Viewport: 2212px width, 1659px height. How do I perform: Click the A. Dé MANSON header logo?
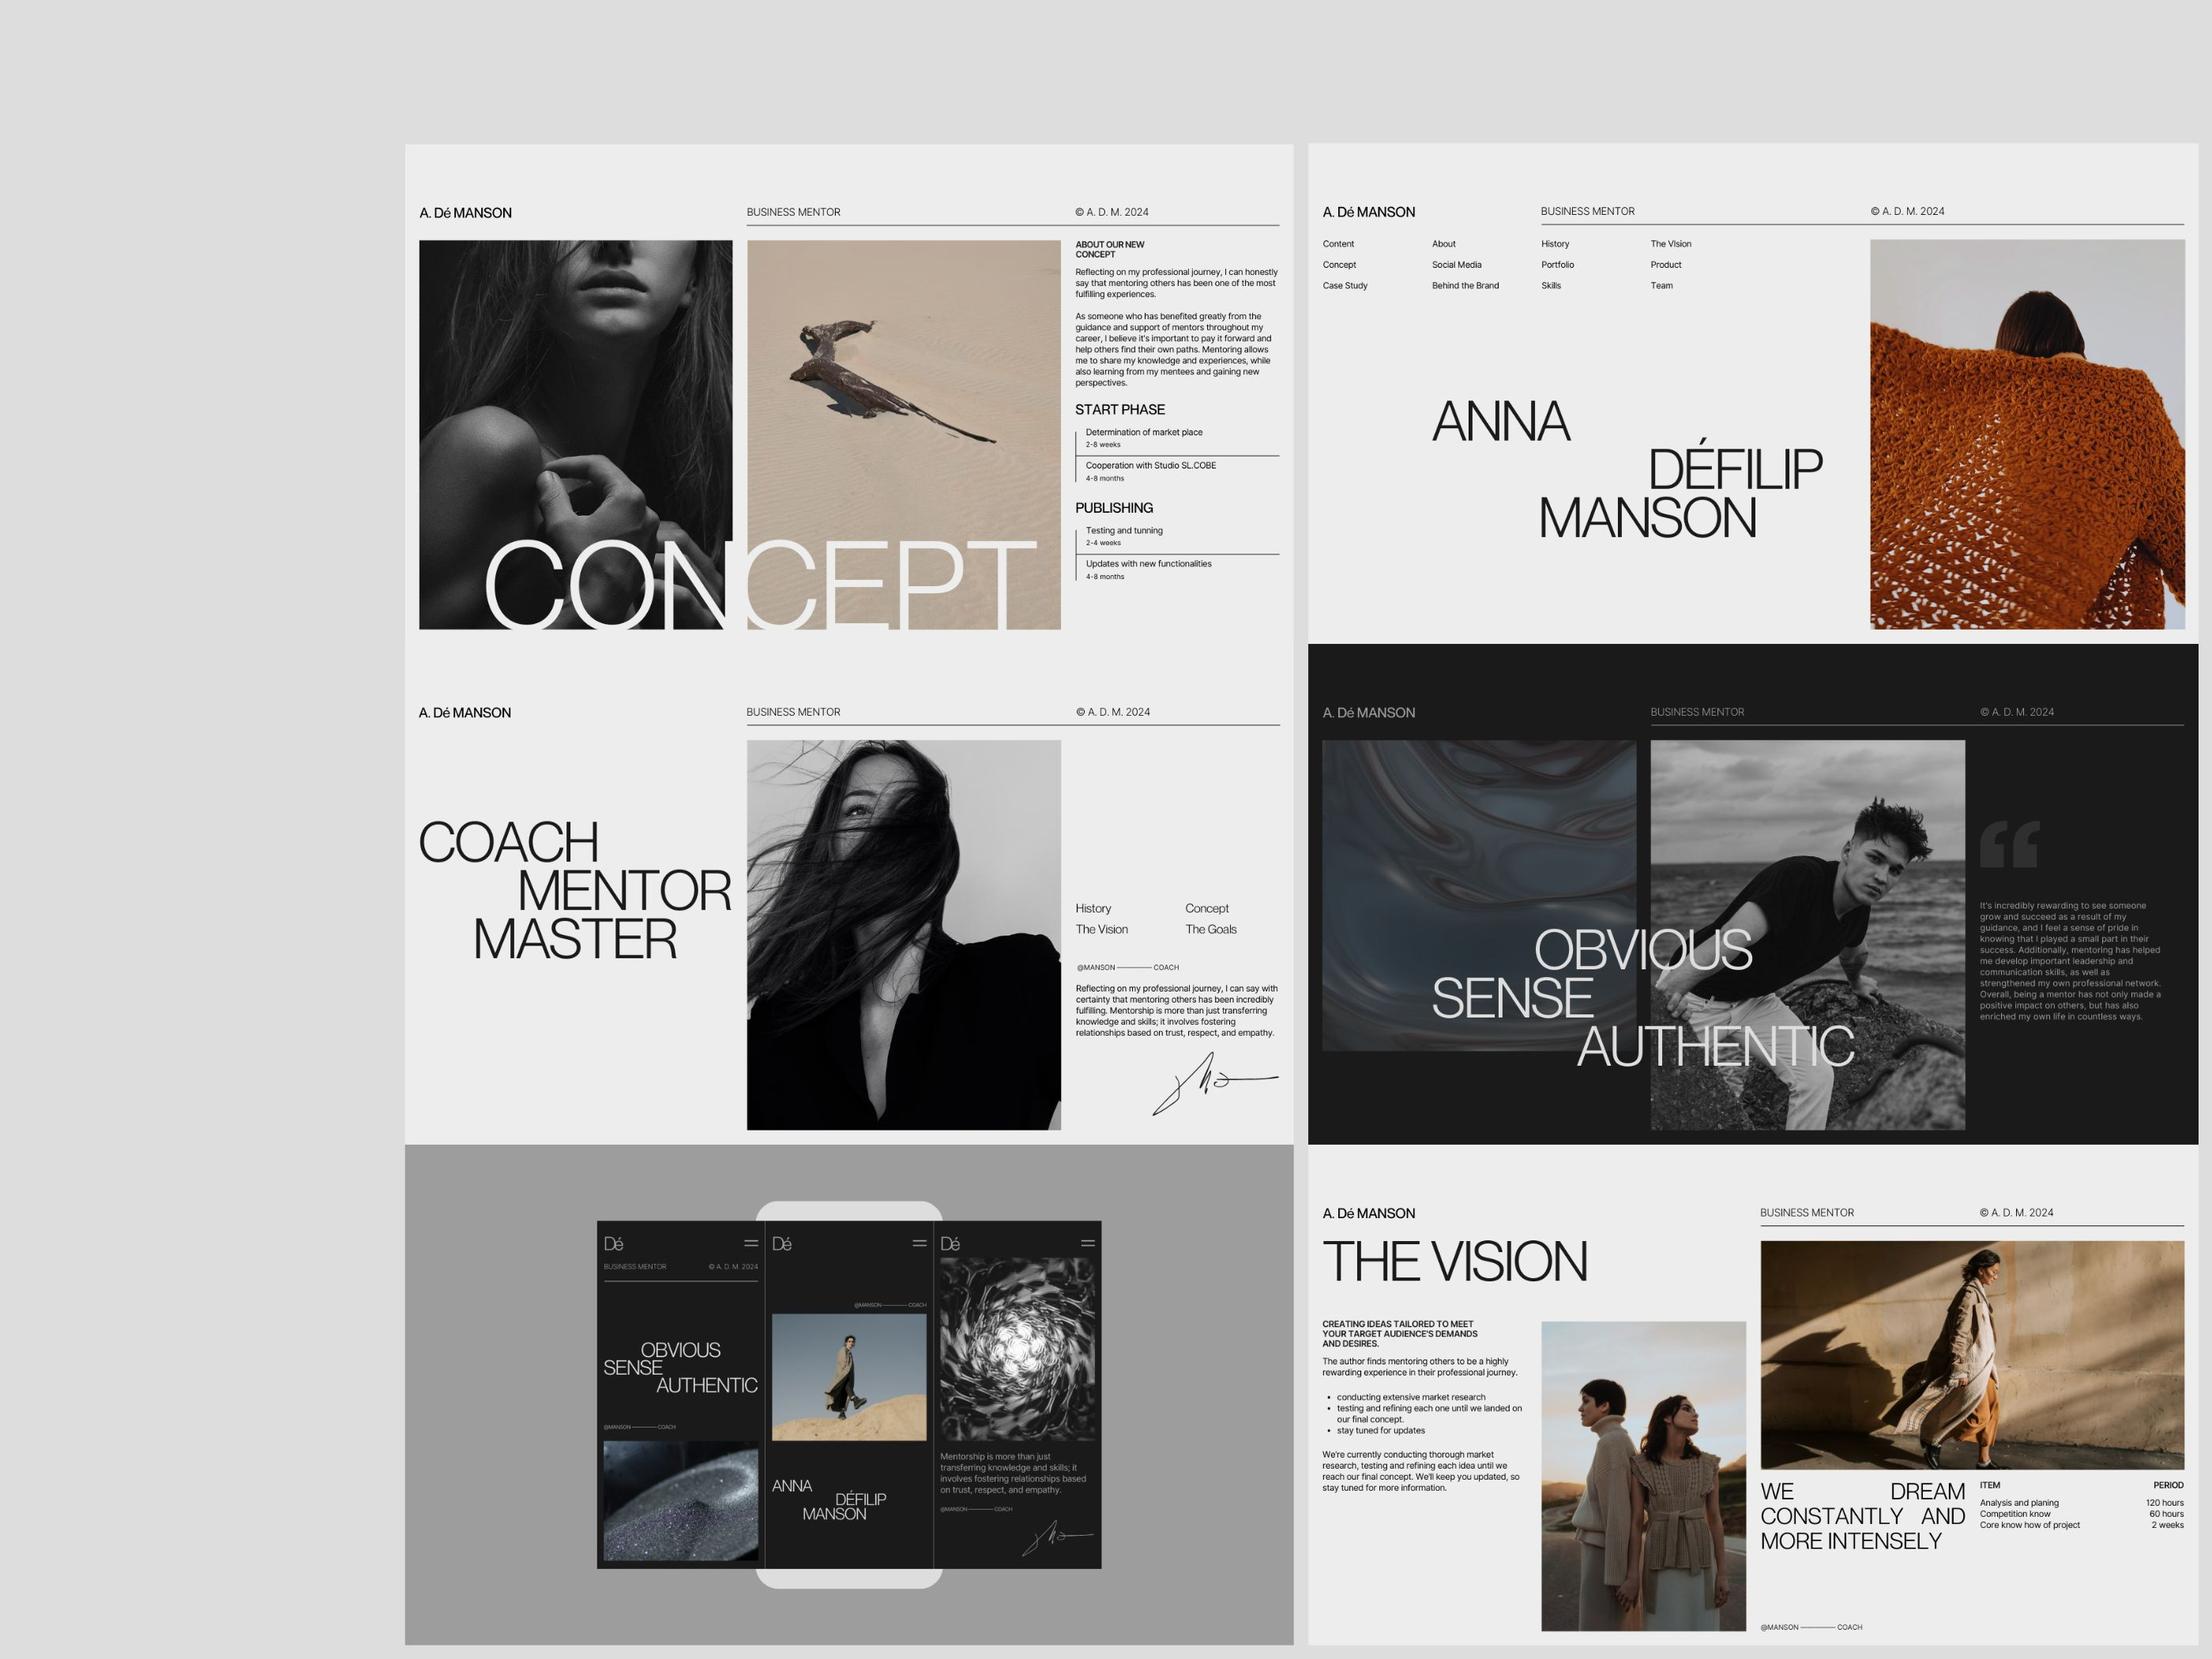pyautogui.click(x=466, y=212)
